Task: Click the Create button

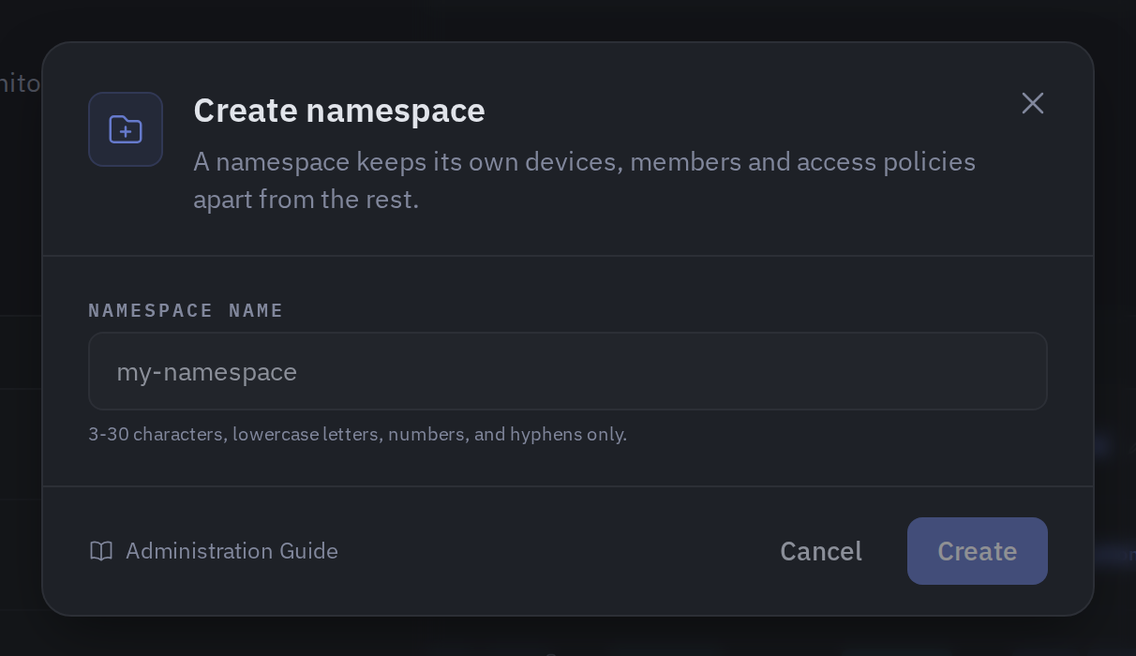Action: pyautogui.click(x=977, y=551)
